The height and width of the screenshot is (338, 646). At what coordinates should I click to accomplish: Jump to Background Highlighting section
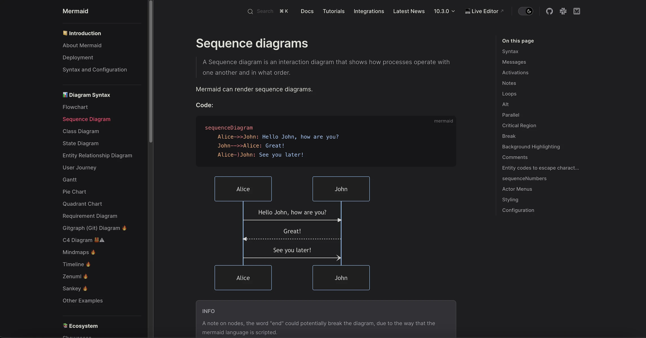[x=531, y=147]
